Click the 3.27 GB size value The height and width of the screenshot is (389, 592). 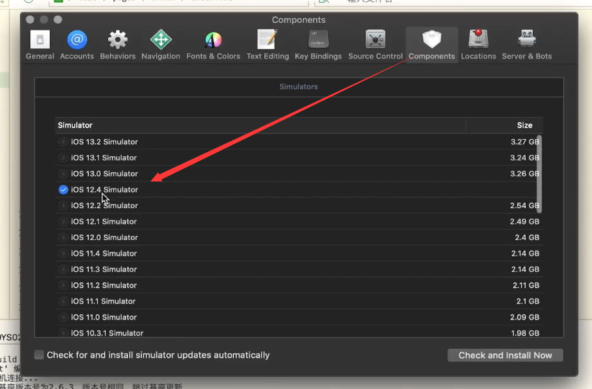(x=525, y=142)
